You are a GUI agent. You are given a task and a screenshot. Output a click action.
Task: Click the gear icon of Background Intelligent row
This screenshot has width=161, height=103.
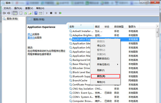(71, 60)
